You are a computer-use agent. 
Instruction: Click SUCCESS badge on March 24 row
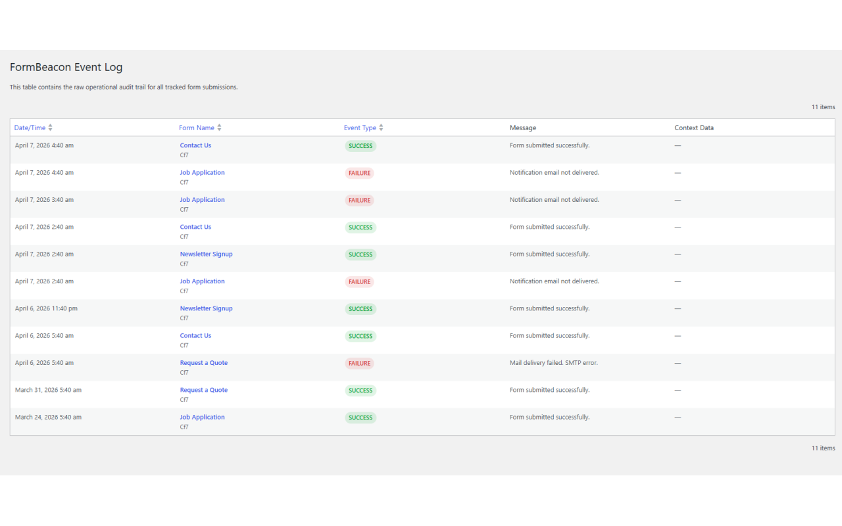coord(360,418)
